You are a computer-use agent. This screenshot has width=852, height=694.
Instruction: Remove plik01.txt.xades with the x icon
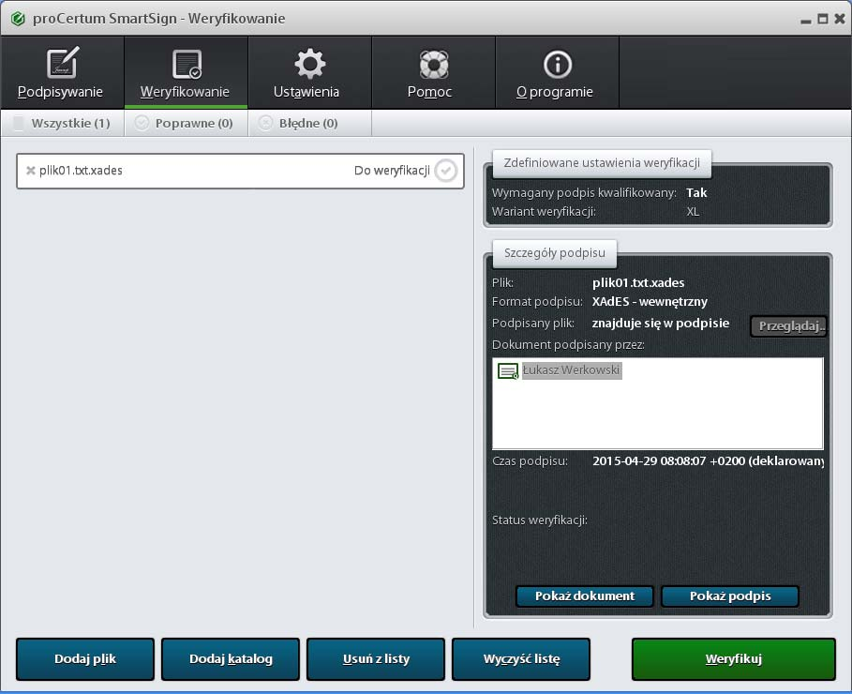(30, 171)
